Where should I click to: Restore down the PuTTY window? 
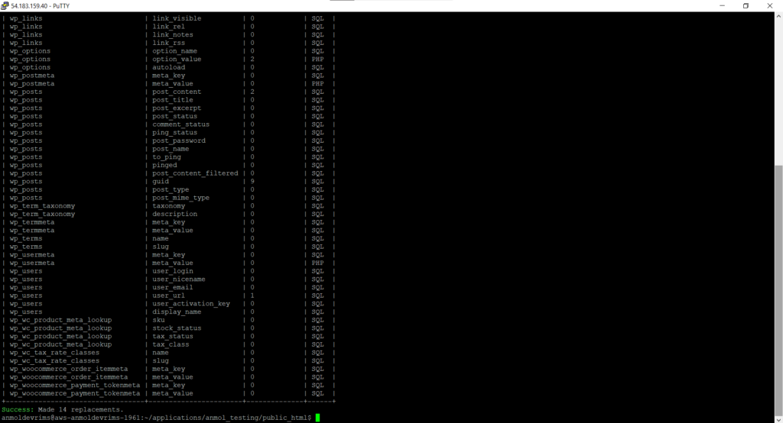[746, 5]
